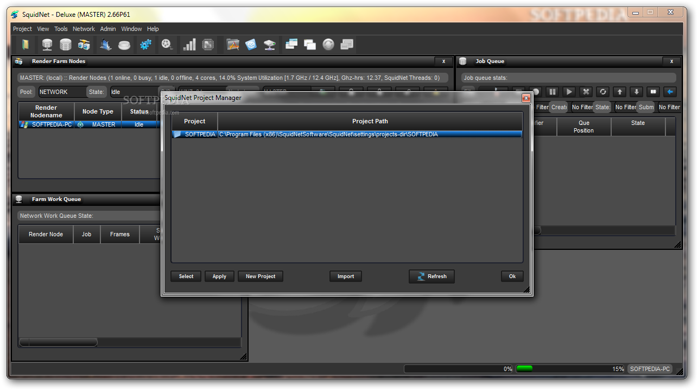The height and width of the screenshot is (390, 698).
Task: Close the Render Farm Nodes panel with X
Action: coord(443,61)
